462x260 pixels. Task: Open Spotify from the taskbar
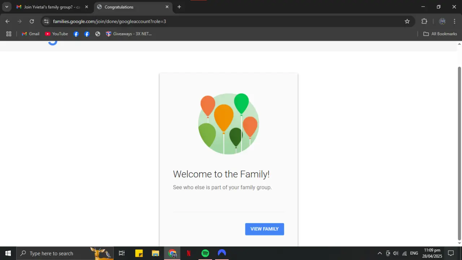(205, 253)
